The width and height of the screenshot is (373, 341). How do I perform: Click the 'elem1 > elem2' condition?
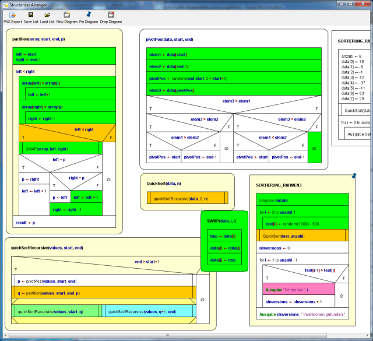(x=183, y=141)
